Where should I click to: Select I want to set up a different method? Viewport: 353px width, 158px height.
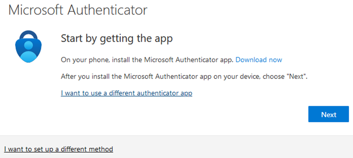point(59,149)
